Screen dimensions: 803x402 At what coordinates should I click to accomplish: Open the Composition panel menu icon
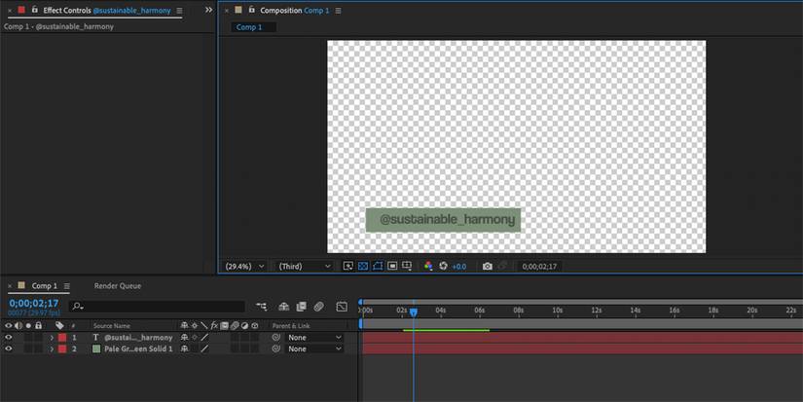click(x=338, y=11)
